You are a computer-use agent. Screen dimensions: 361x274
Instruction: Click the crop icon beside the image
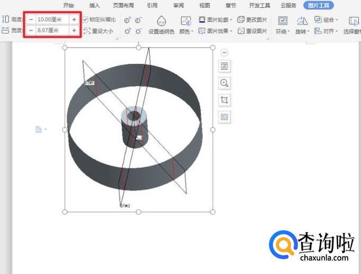pyautogui.click(x=224, y=100)
